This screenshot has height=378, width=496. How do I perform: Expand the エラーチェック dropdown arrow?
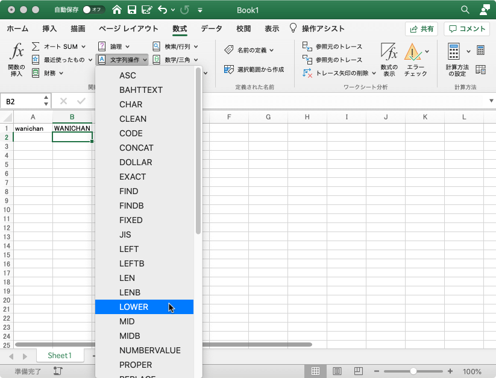pos(427,51)
